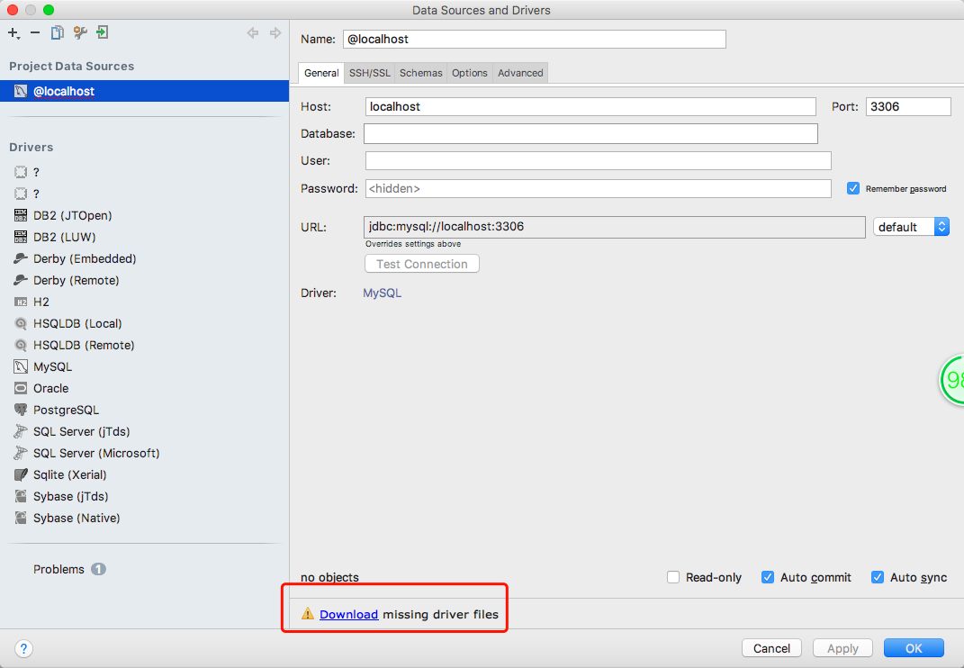
Task: Add a new data source with plus icon
Action: click(x=14, y=32)
